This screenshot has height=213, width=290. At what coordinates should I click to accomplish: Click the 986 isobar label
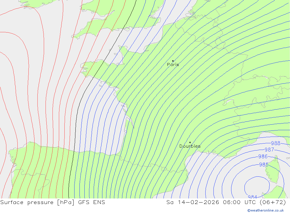tap(263, 156)
